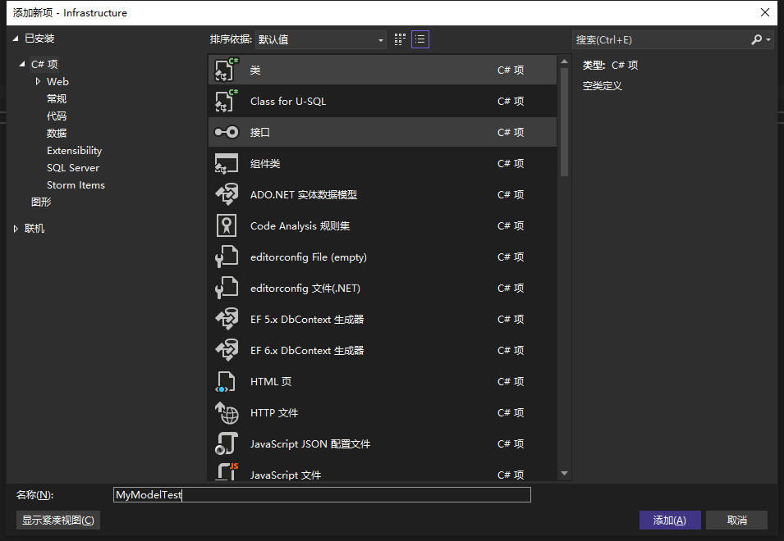Switch to small icons list view
The width and height of the screenshot is (784, 541).
point(420,39)
